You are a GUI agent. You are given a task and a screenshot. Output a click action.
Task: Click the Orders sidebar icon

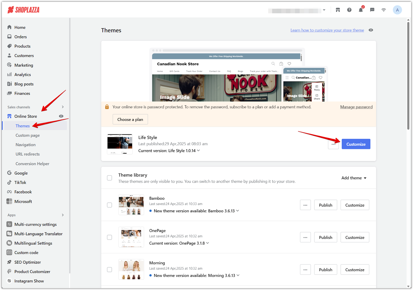click(x=10, y=37)
